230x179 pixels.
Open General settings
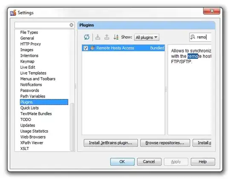click(x=27, y=38)
